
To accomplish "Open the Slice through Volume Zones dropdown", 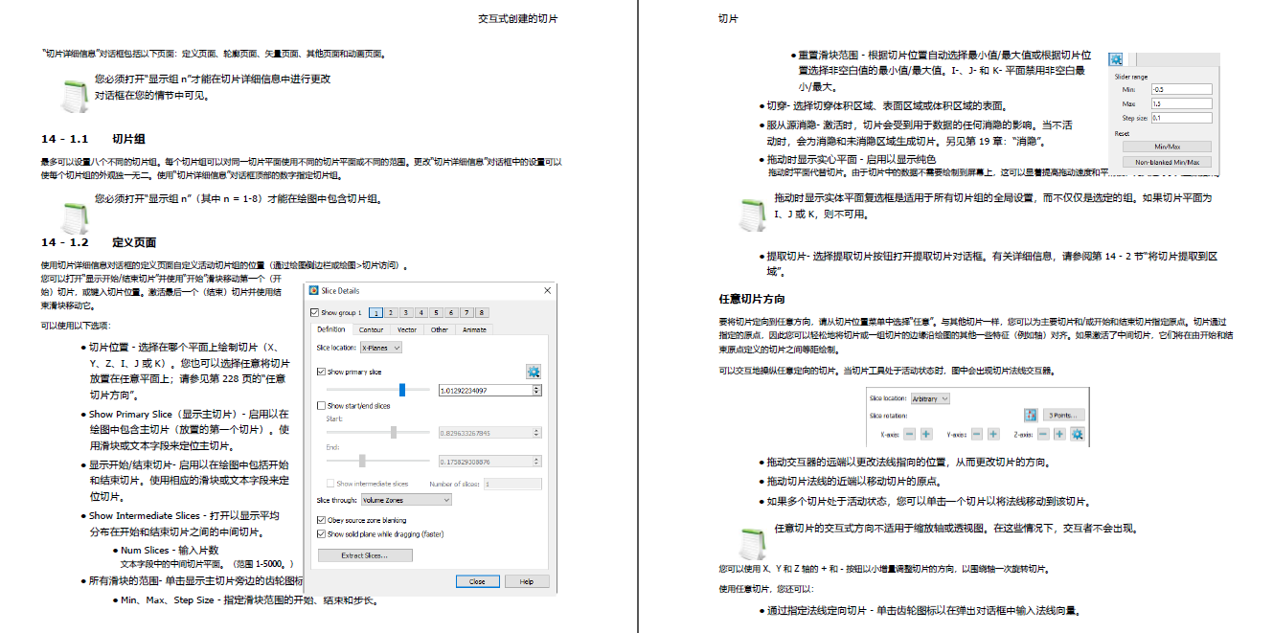I will [407, 500].
